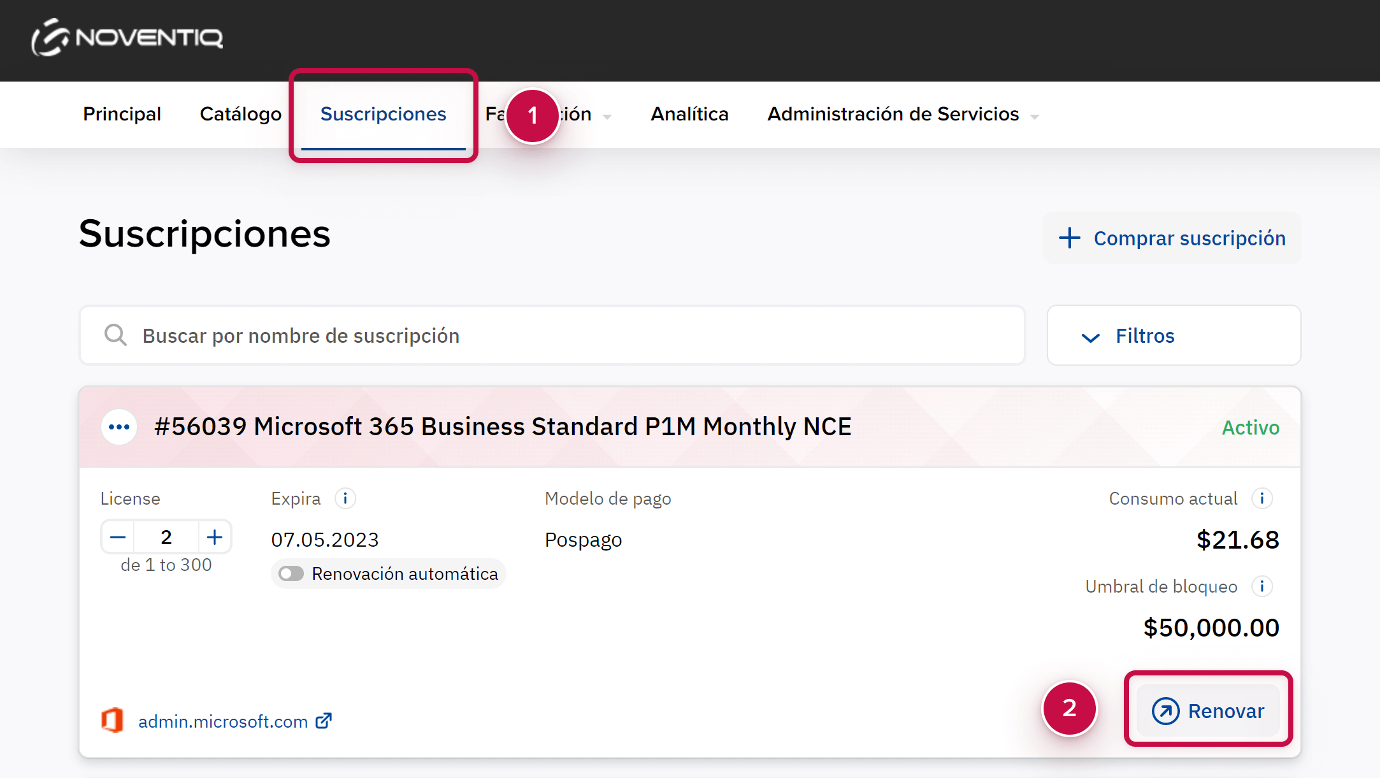1380x778 pixels.
Task: Open admin.microsoft.com link
Action: coord(223,721)
